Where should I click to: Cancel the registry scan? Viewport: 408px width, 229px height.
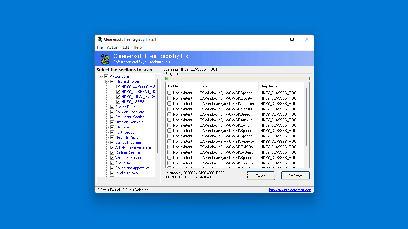pyautogui.click(x=261, y=176)
